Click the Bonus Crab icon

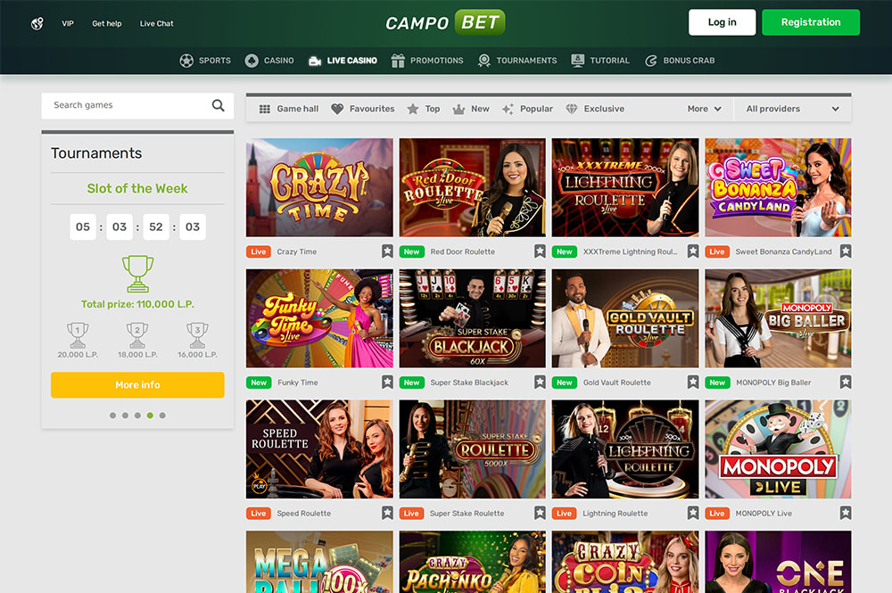[x=651, y=61]
